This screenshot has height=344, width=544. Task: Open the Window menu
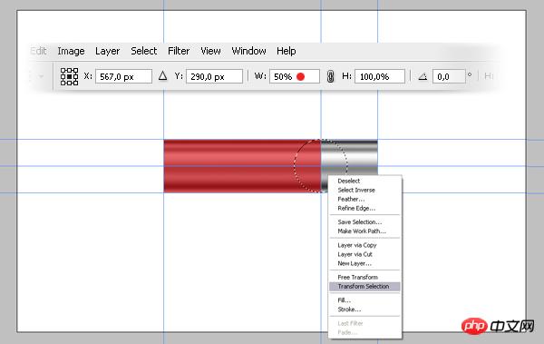(x=248, y=51)
